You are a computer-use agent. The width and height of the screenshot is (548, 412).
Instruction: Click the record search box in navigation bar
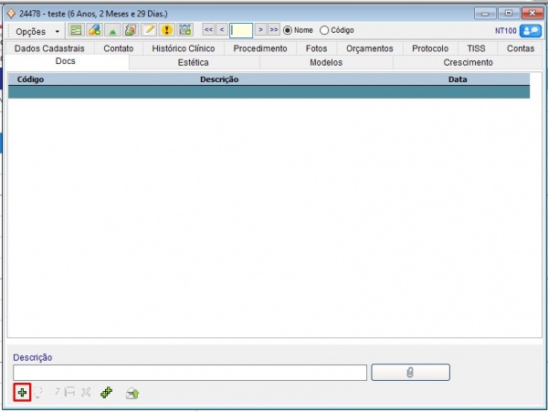[x=241, y=30]
